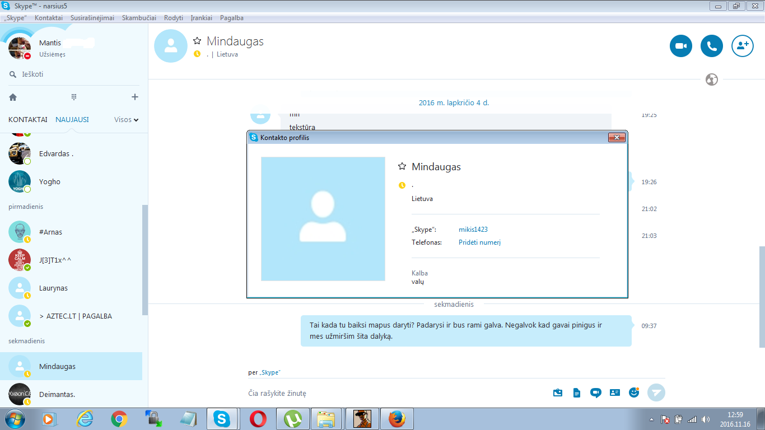Open the Susirašinėjimai menu

92,18
